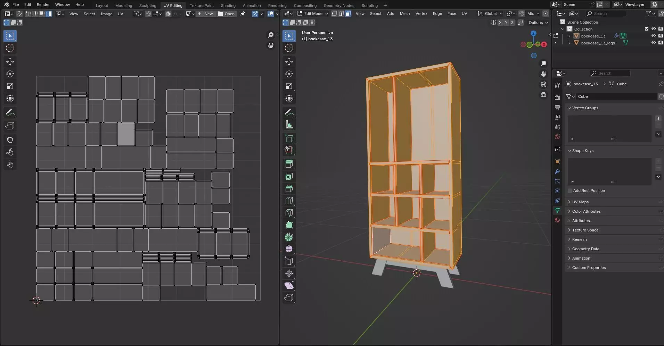Select the UV Relax tool
Viewport: 664px width, 346px height.
10,152
